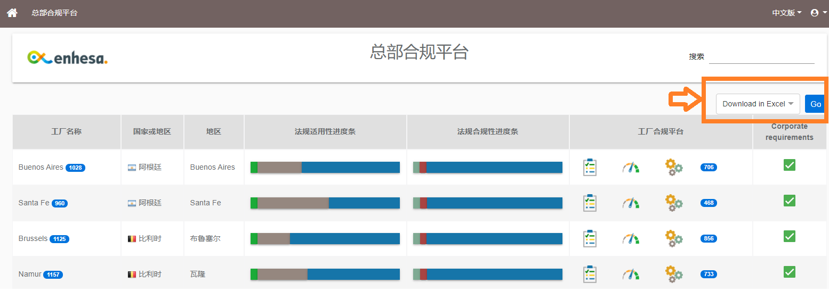Click the 1125 badge beside Brussels
Image resolution: width=829 pixels, height=291 pixels.
(x=59, y=239)
